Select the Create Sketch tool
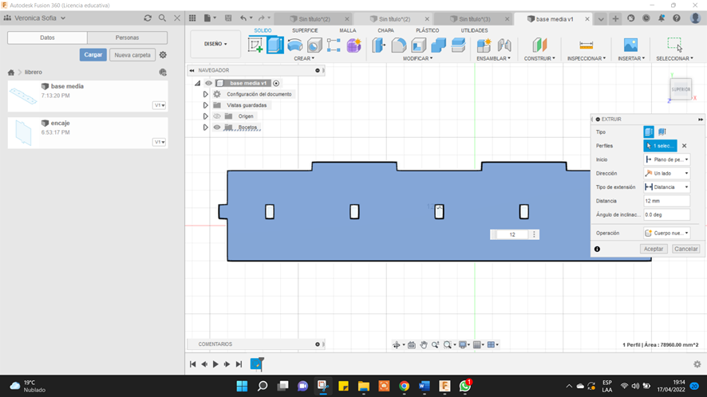Viewport: 707px width, 397px height. tap(255, 45)
